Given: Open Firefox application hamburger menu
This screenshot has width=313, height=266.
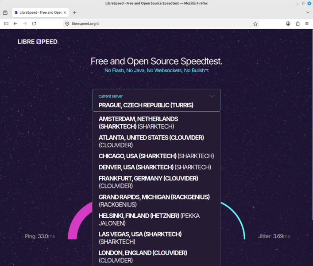Looking at the screenshot, I should pos(307,23).
